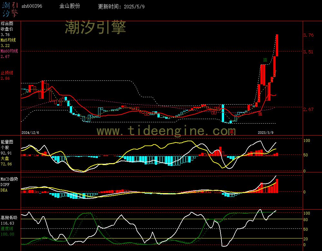This screenshot has width=322, height=251.
Task: Select the MACD趋势 panel label
Action: pos(9,179)
